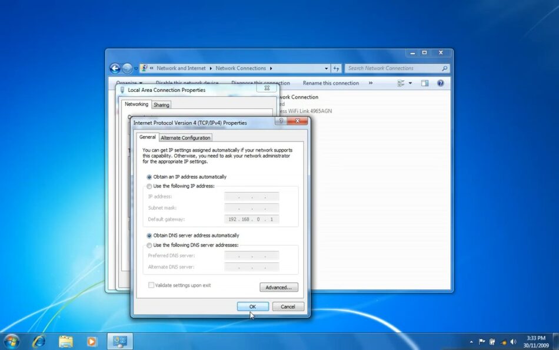Viewport: 559px width, 350px height.
Task: Click inside the Default gateway field
Action: pos(252,219)
